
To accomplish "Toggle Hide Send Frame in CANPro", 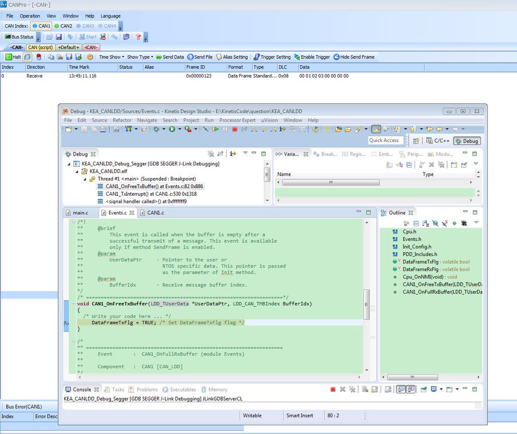I will (x=354, y=57).
